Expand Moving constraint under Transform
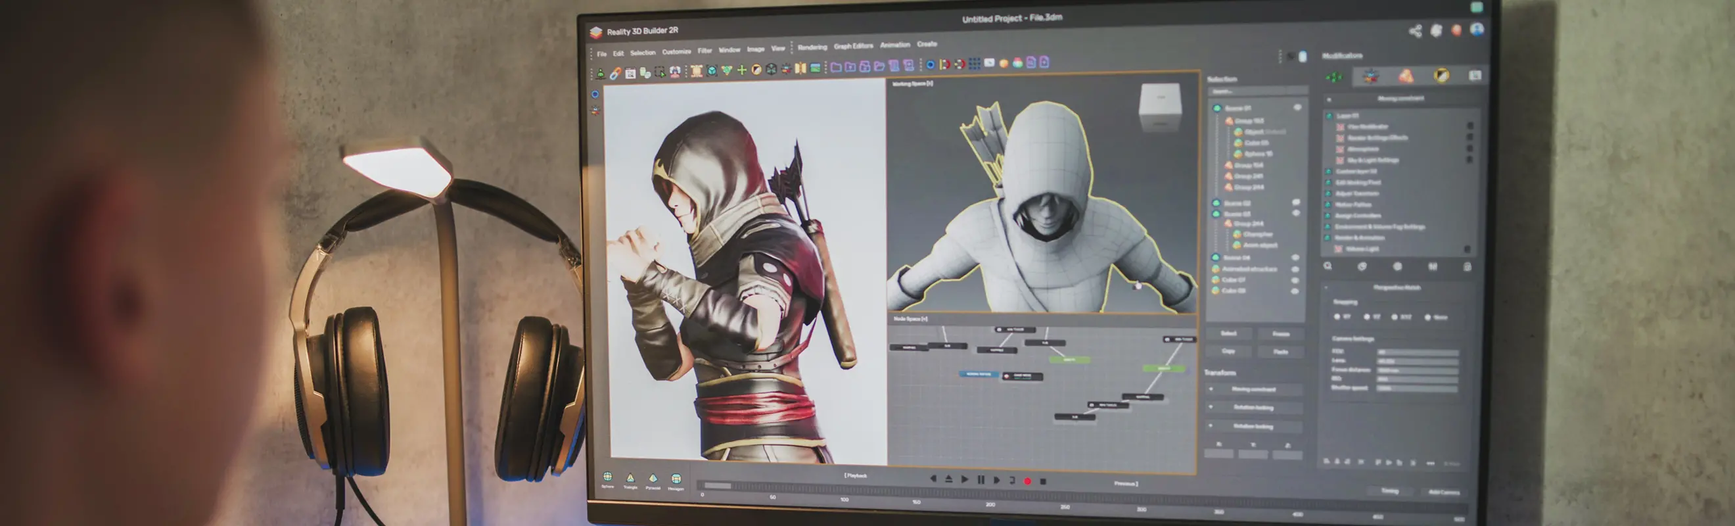 [x=1211, y=389]
